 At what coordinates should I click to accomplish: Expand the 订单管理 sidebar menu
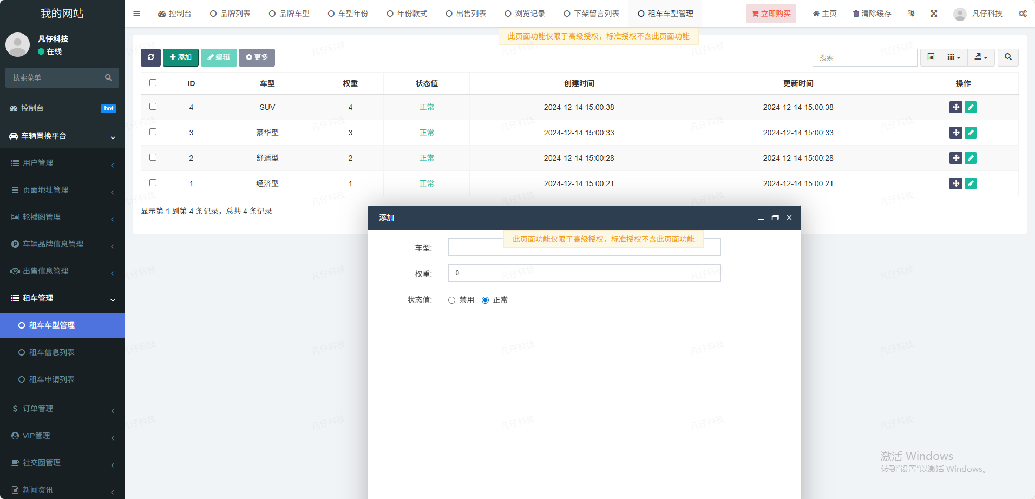(x=62, y=409)
